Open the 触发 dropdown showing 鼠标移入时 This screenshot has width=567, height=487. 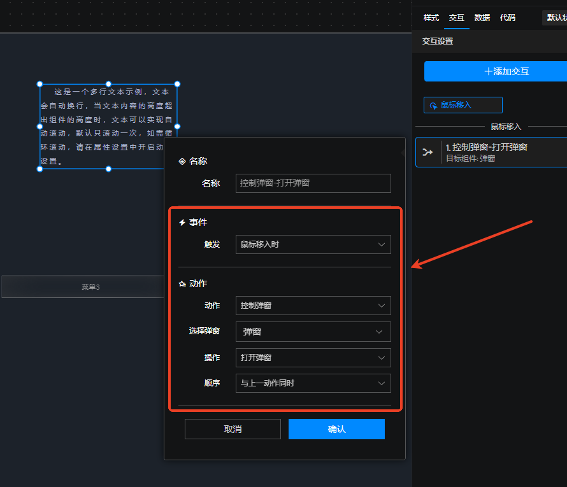313,244
